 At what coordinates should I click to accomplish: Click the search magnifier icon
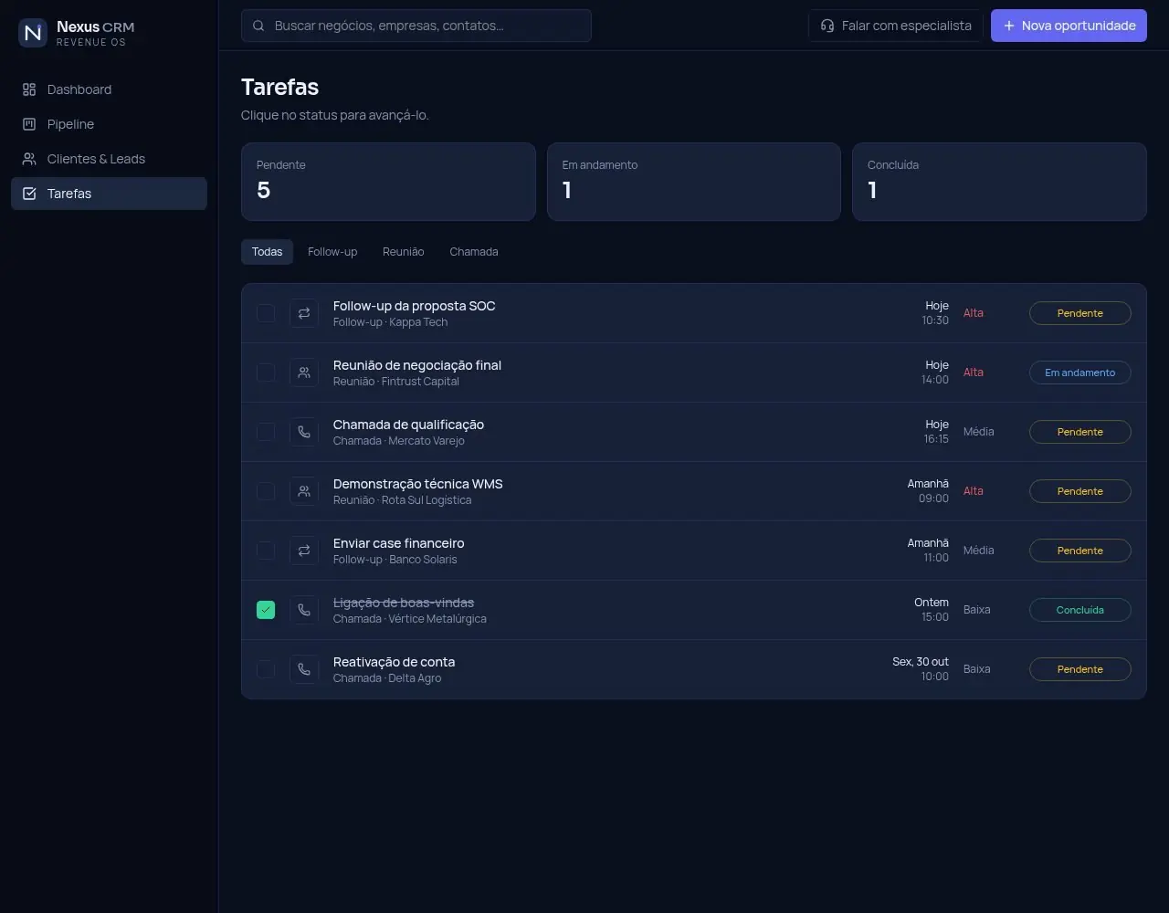pos(258,26)
